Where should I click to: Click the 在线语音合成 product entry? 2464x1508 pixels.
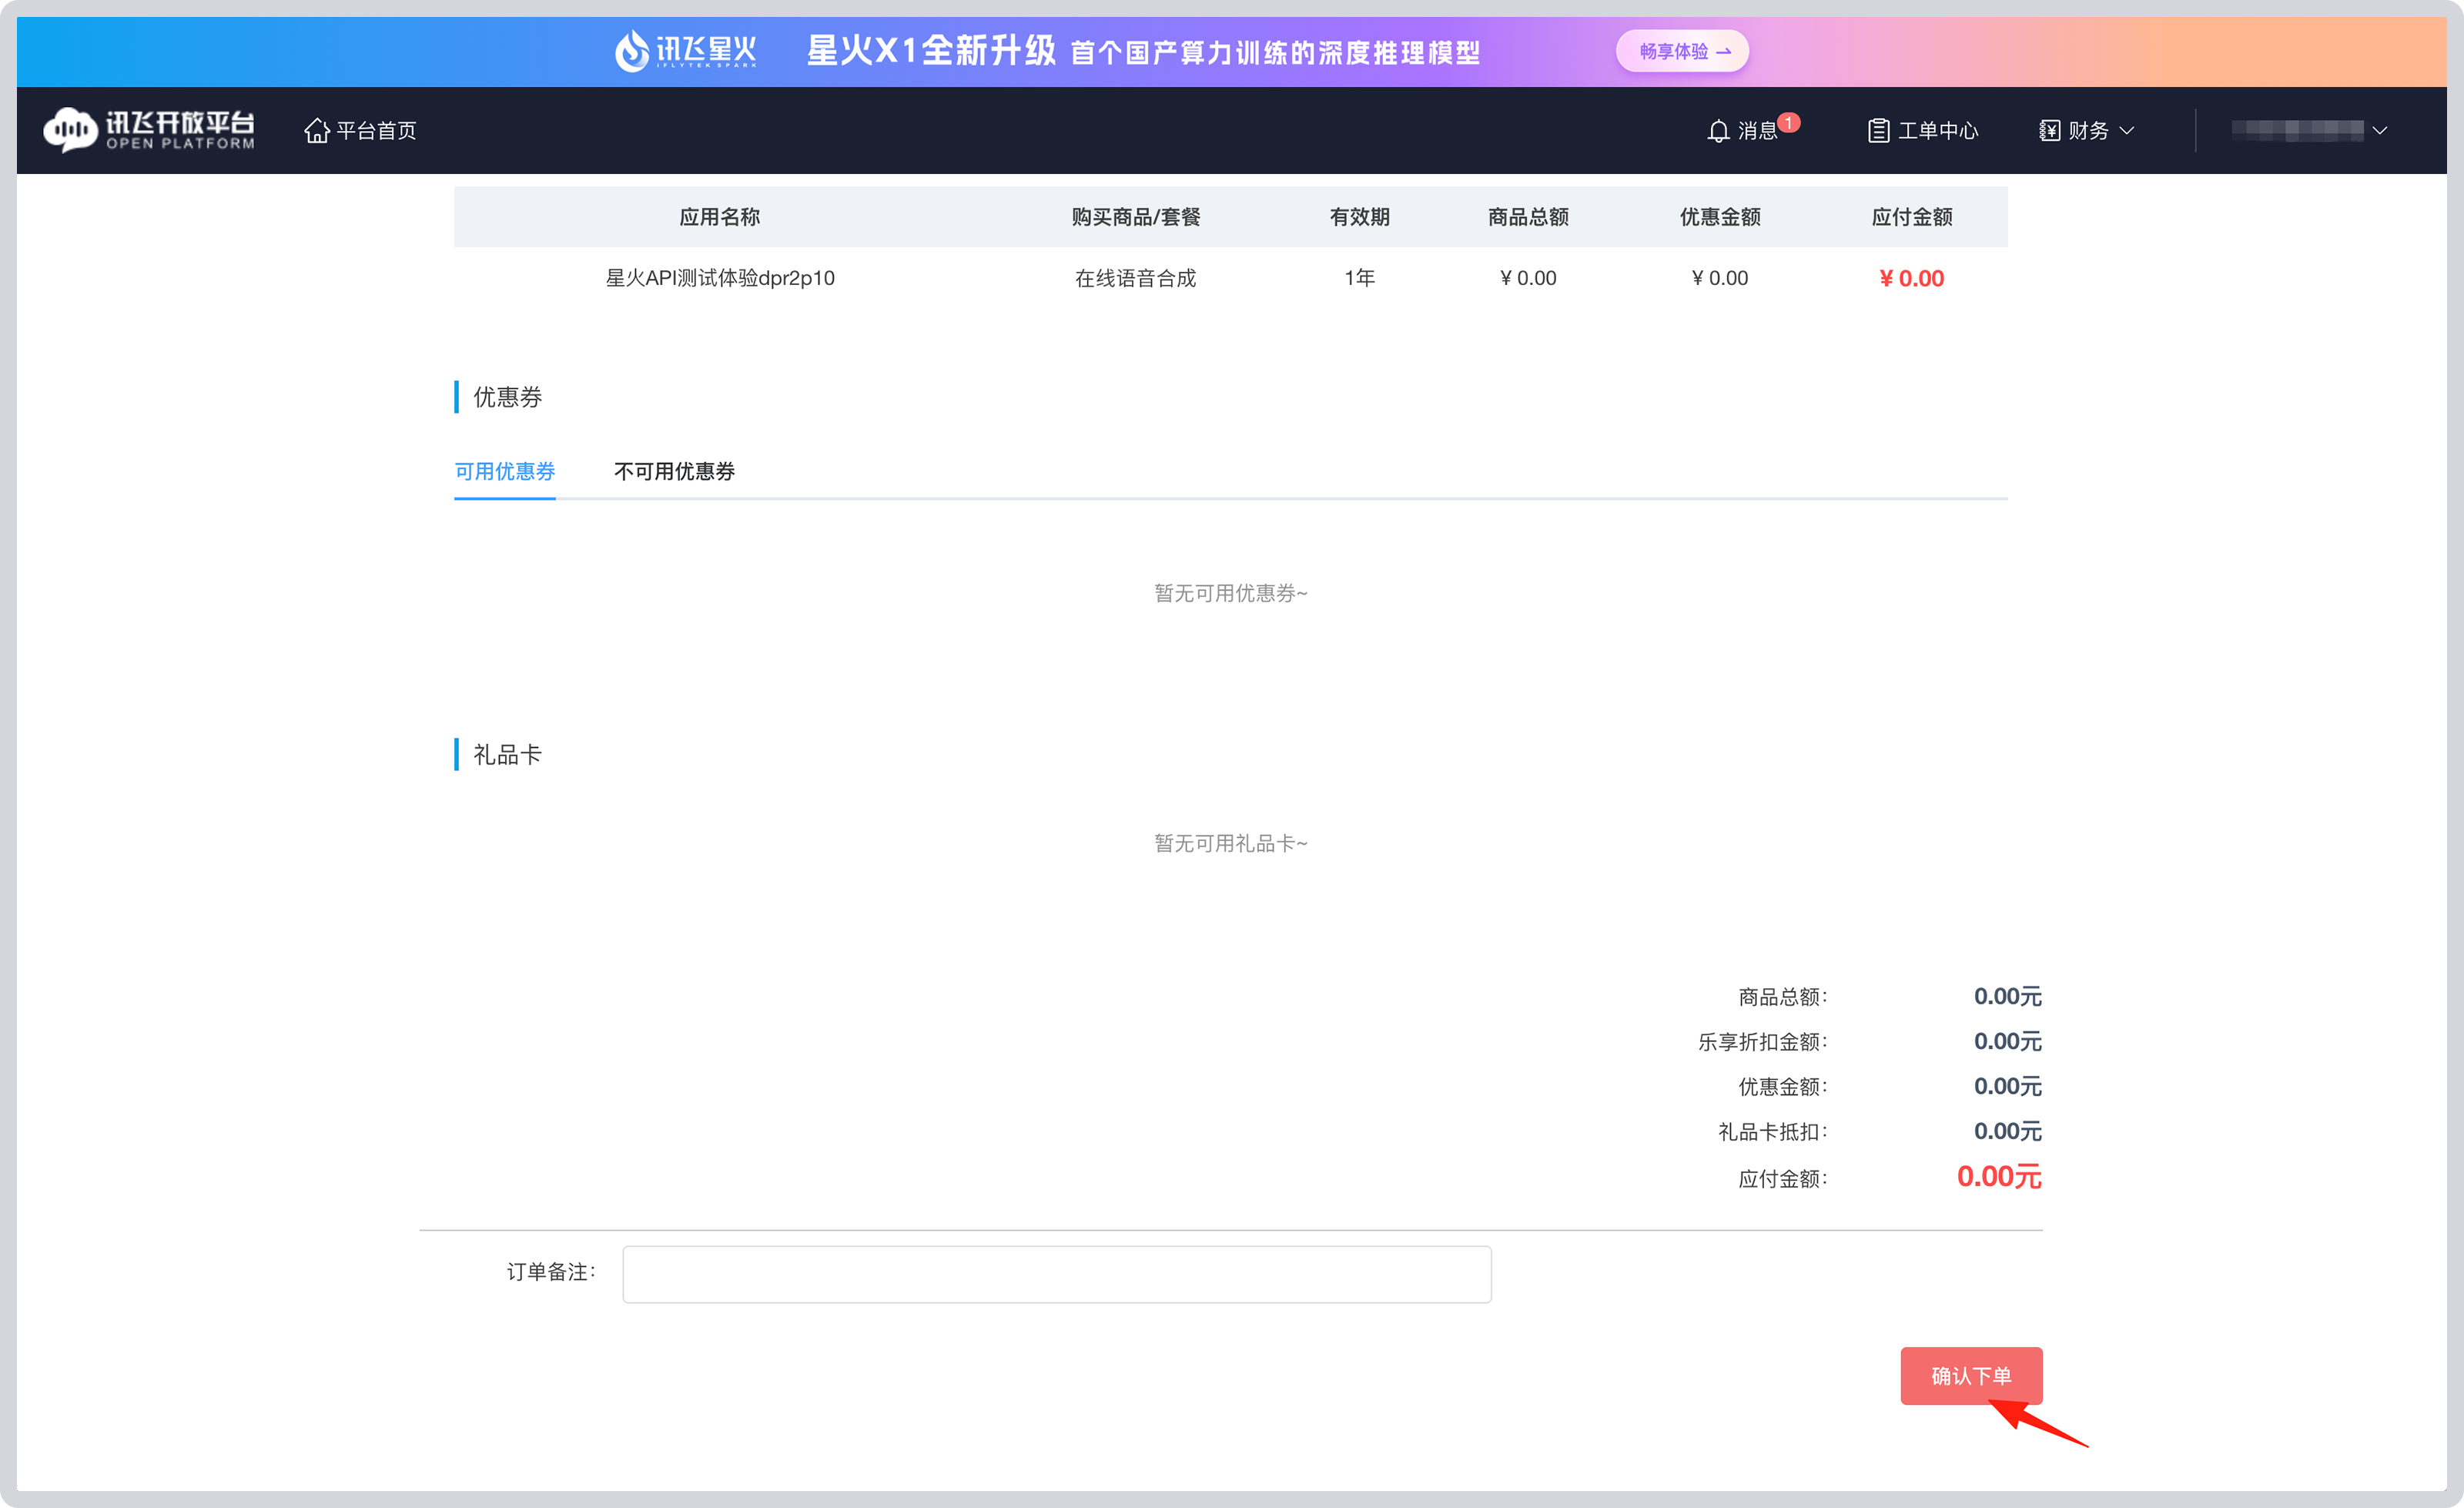1135,278
